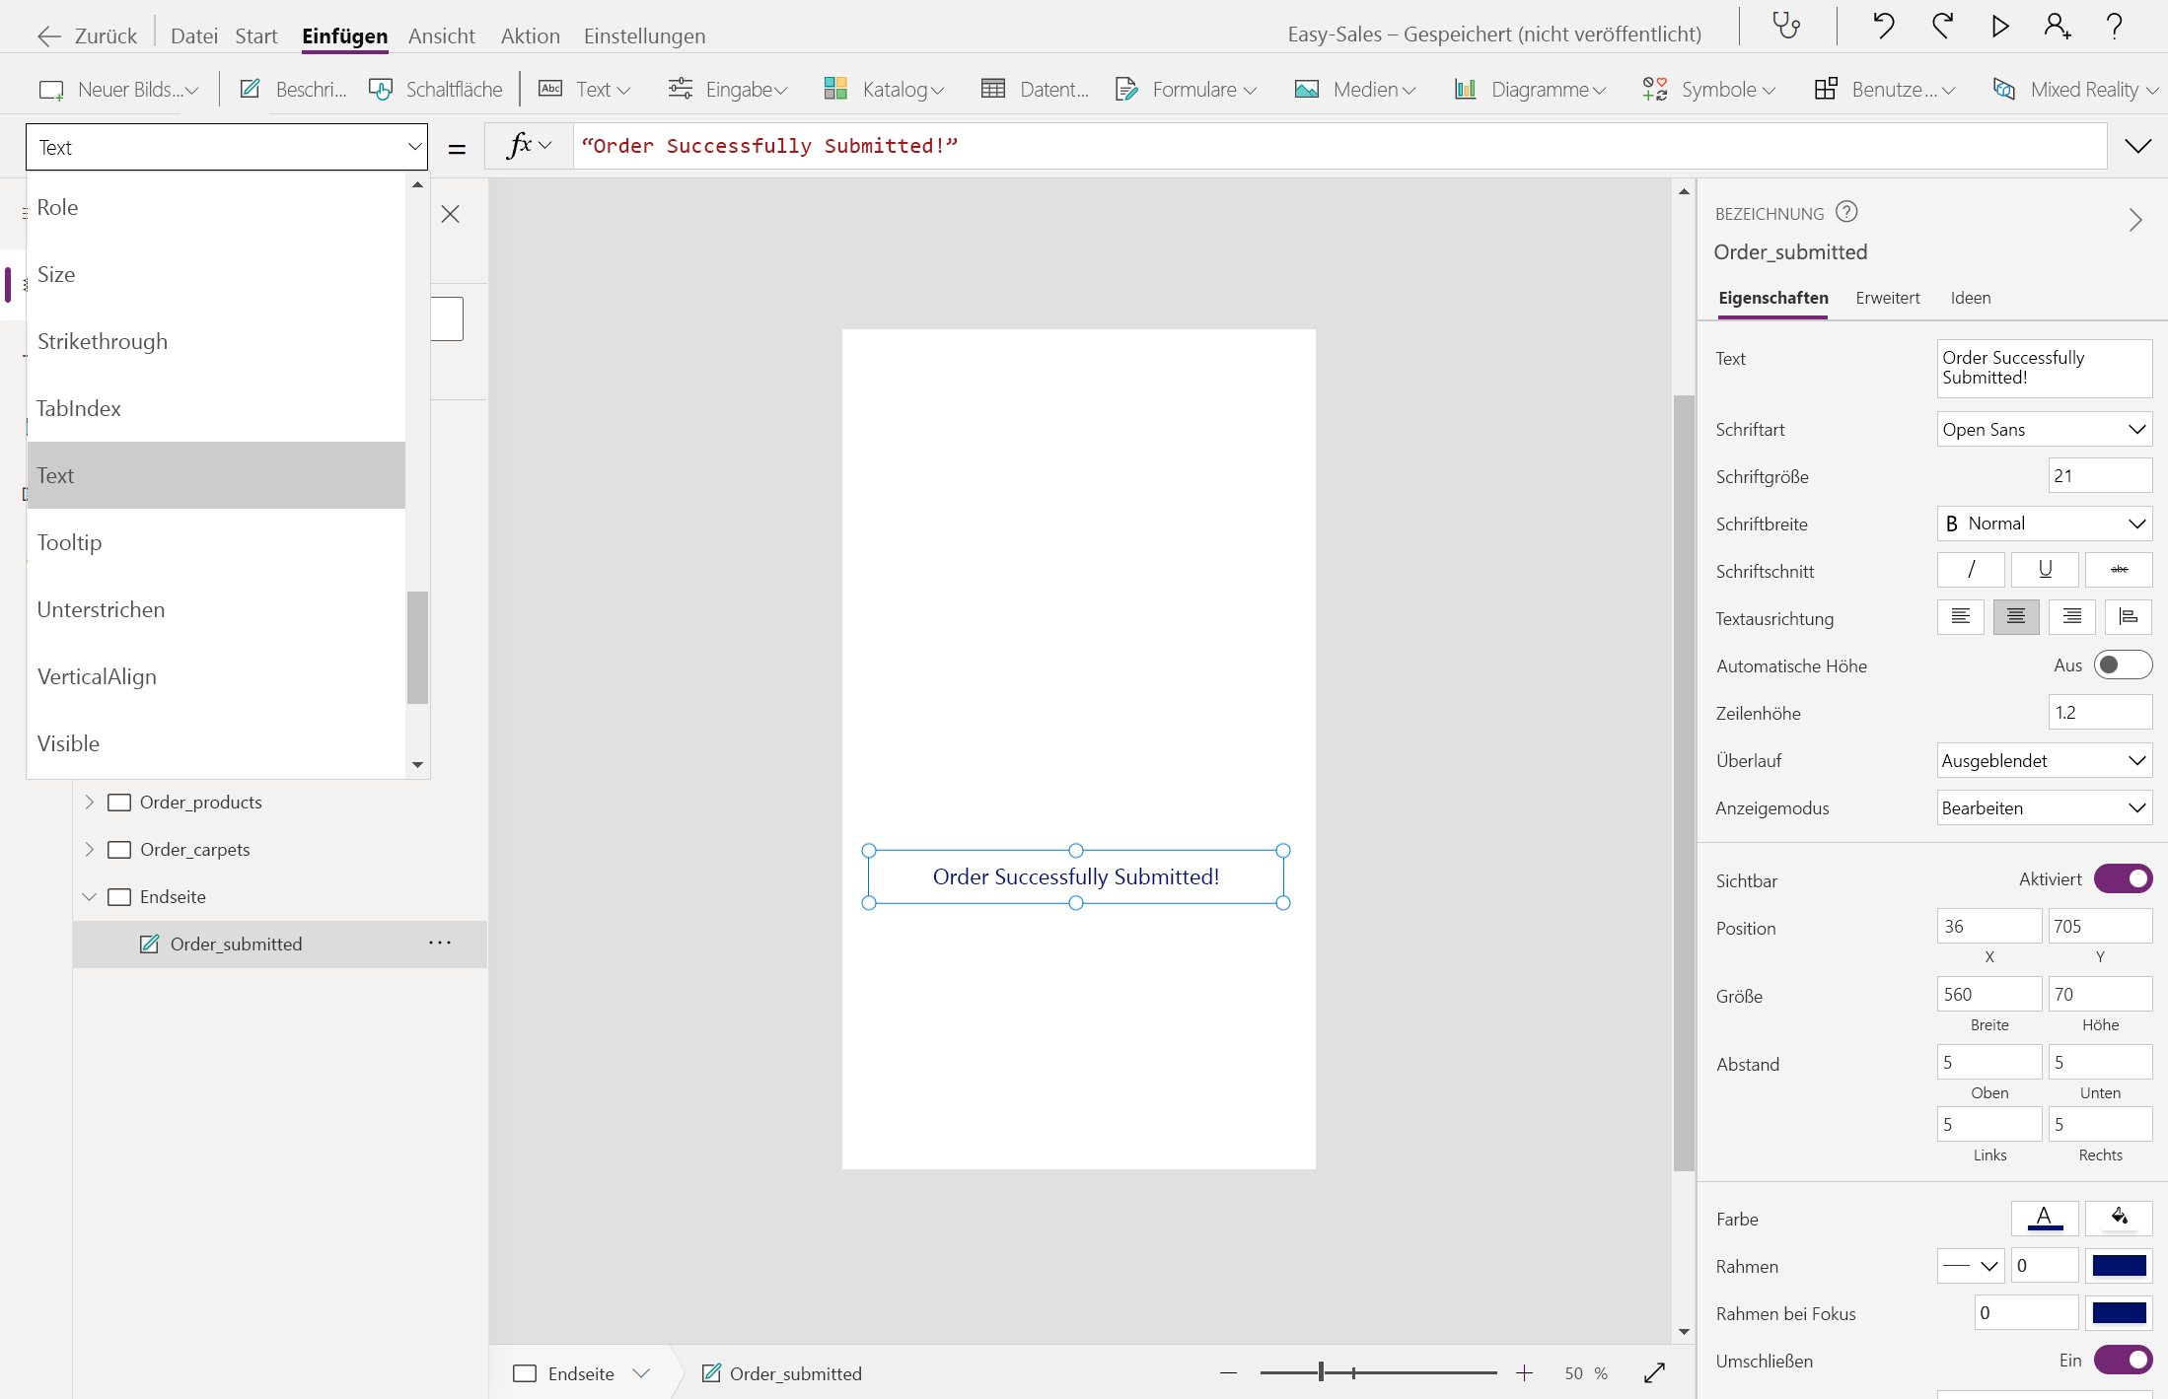The width and height of the screenshot is (2168, 1399).
Task: Open the Ansicht menu
Action: pos(441,36)
